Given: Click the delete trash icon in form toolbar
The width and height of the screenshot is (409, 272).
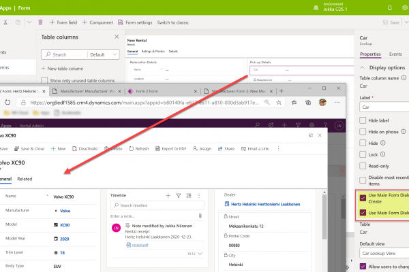Looking at the screenshot, I should click(x=40, y=22).
